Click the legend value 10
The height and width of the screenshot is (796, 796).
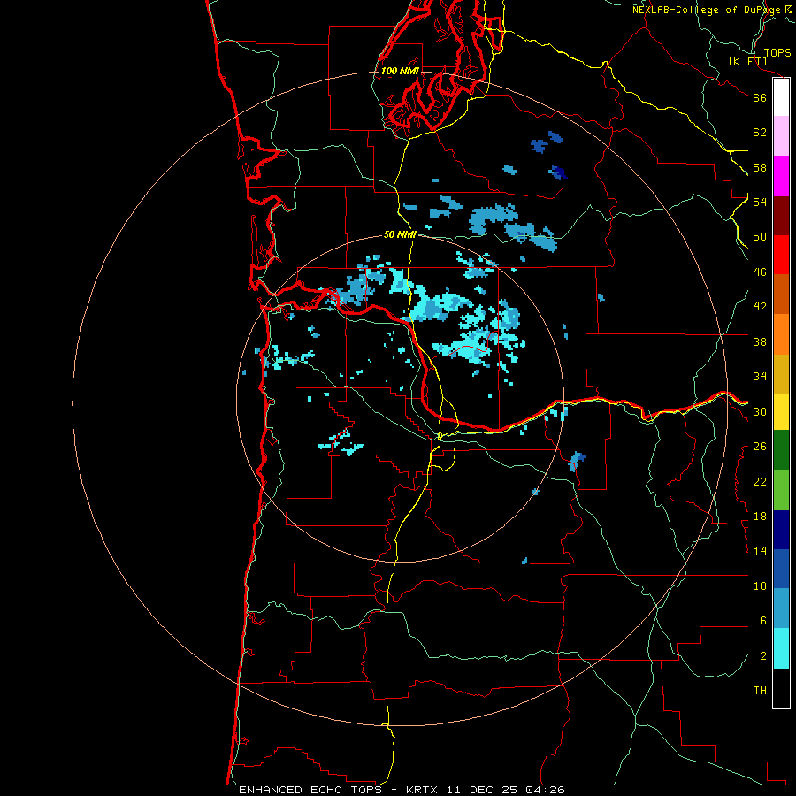760,586
